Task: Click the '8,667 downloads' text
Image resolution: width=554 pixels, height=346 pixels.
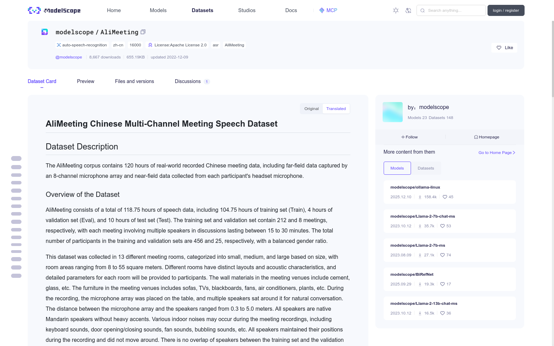Action: click(x=105, y=57)
